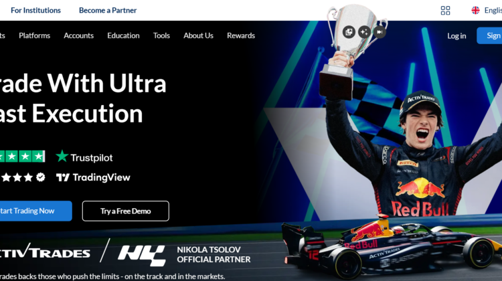Follow the For Institutions link
Image resolution: width=502 pixels, height=281 pixels.
(35, 10)
